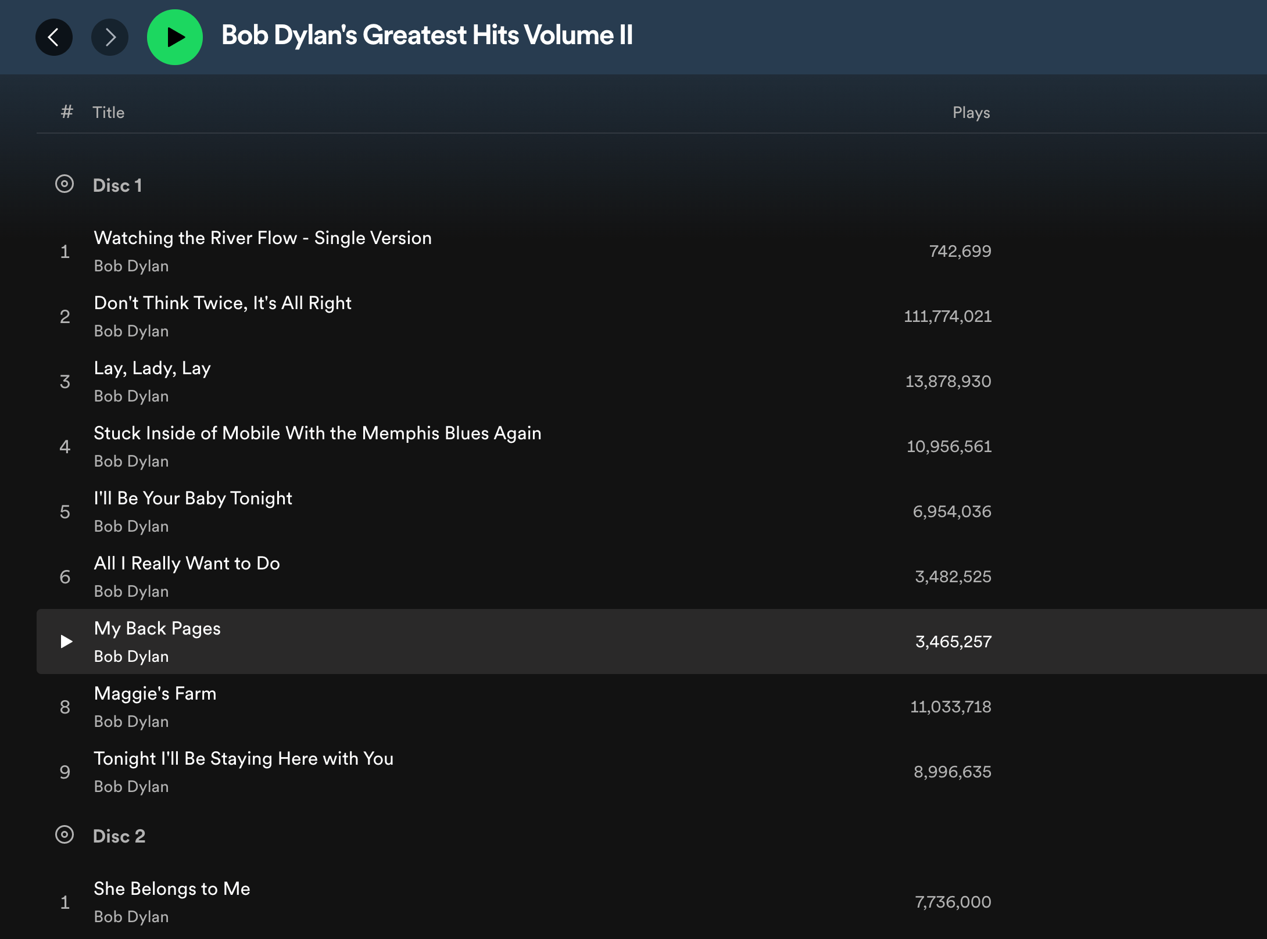Select Watching the River Flow track

pyautogui.click(x=263, y=238)
